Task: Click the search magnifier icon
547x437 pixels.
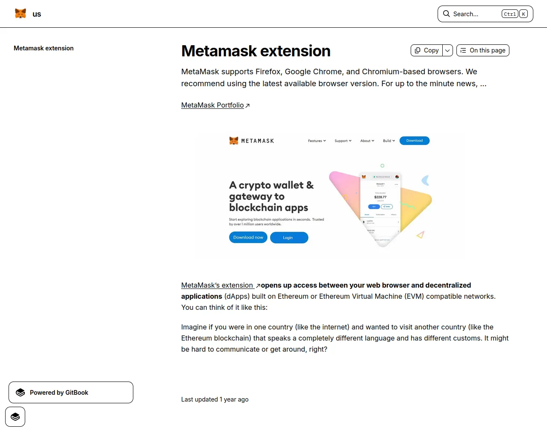Action: tap(446, 14)
